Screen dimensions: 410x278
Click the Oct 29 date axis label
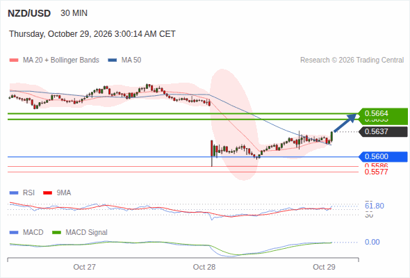click(x=324, y=267)
